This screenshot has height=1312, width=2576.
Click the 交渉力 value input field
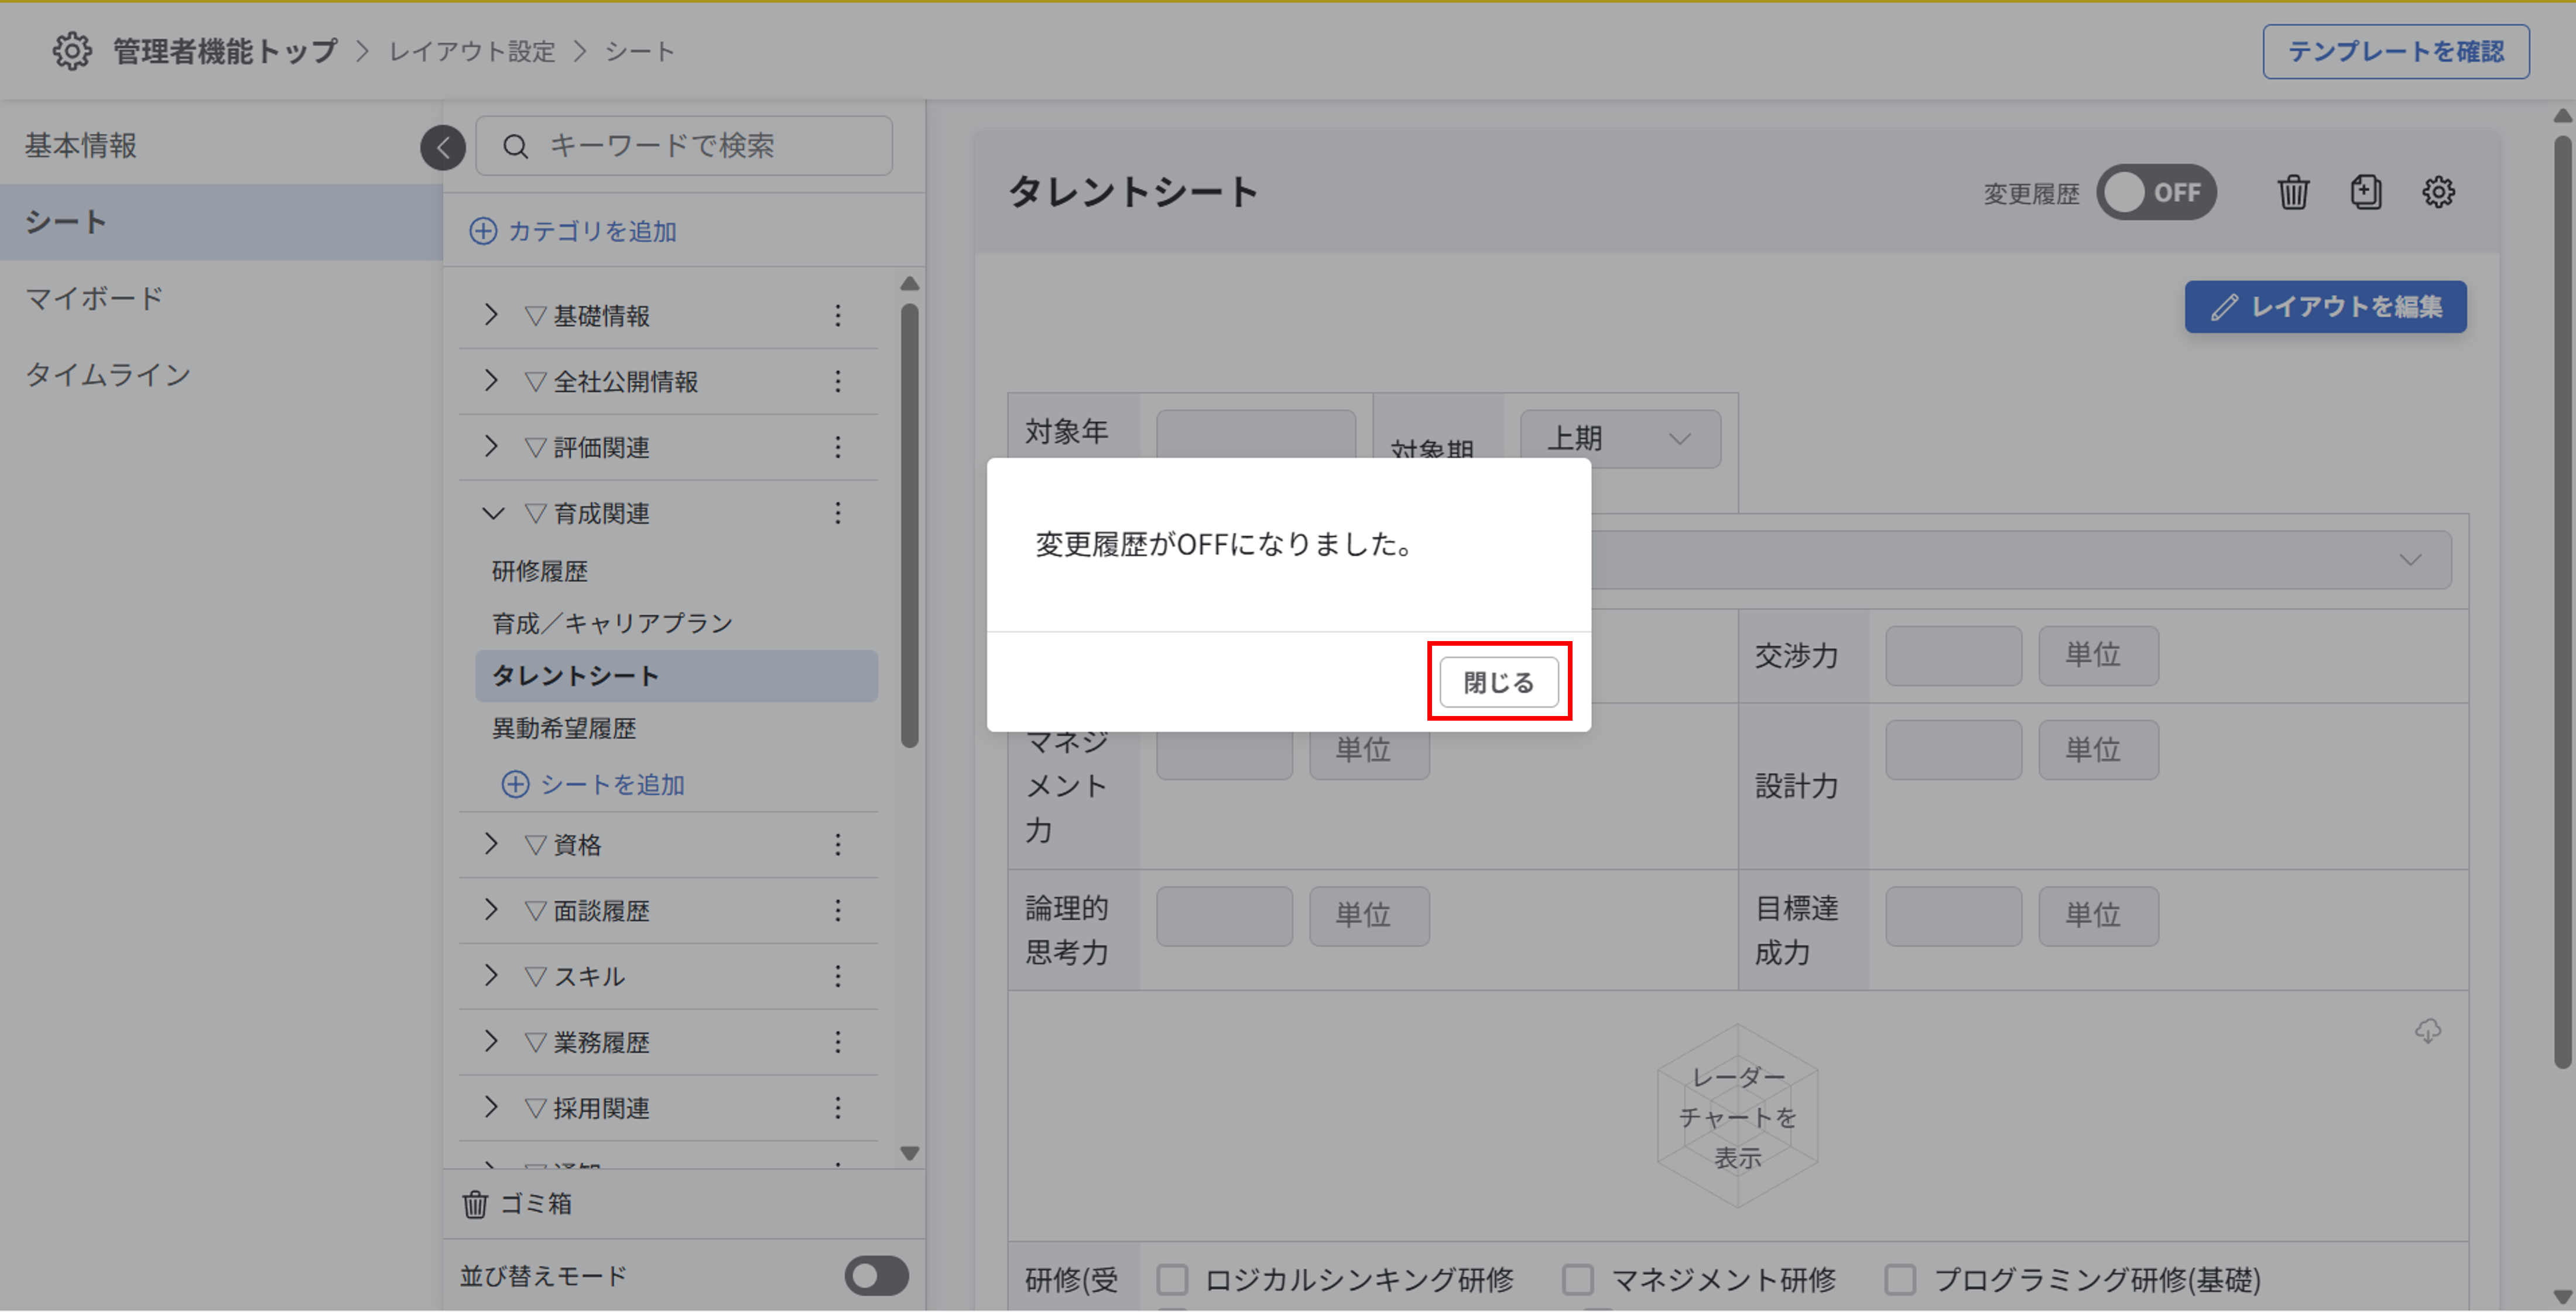[1953, 656]
